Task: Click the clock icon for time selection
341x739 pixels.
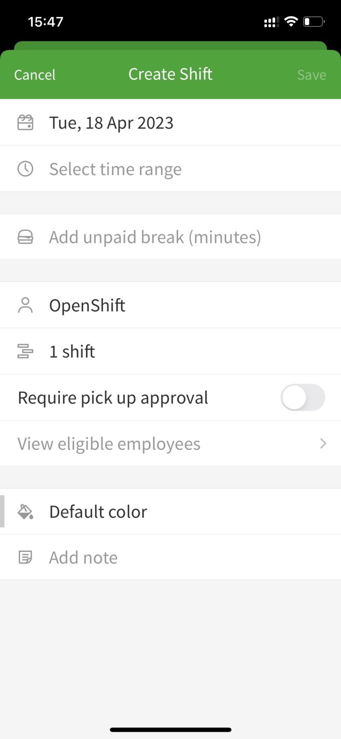Action: pos(25,168)
